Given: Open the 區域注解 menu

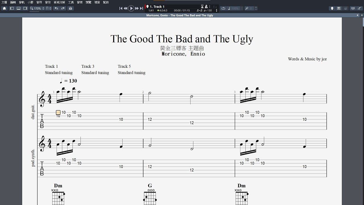Looking at the screenshot, I should coord(59,2).
